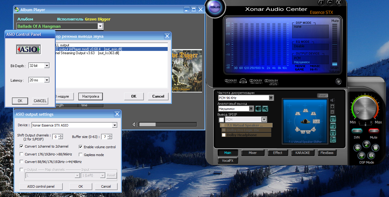Open the Output map channels L dropdown
Screen dimensions: 389x197
(77, 175)
